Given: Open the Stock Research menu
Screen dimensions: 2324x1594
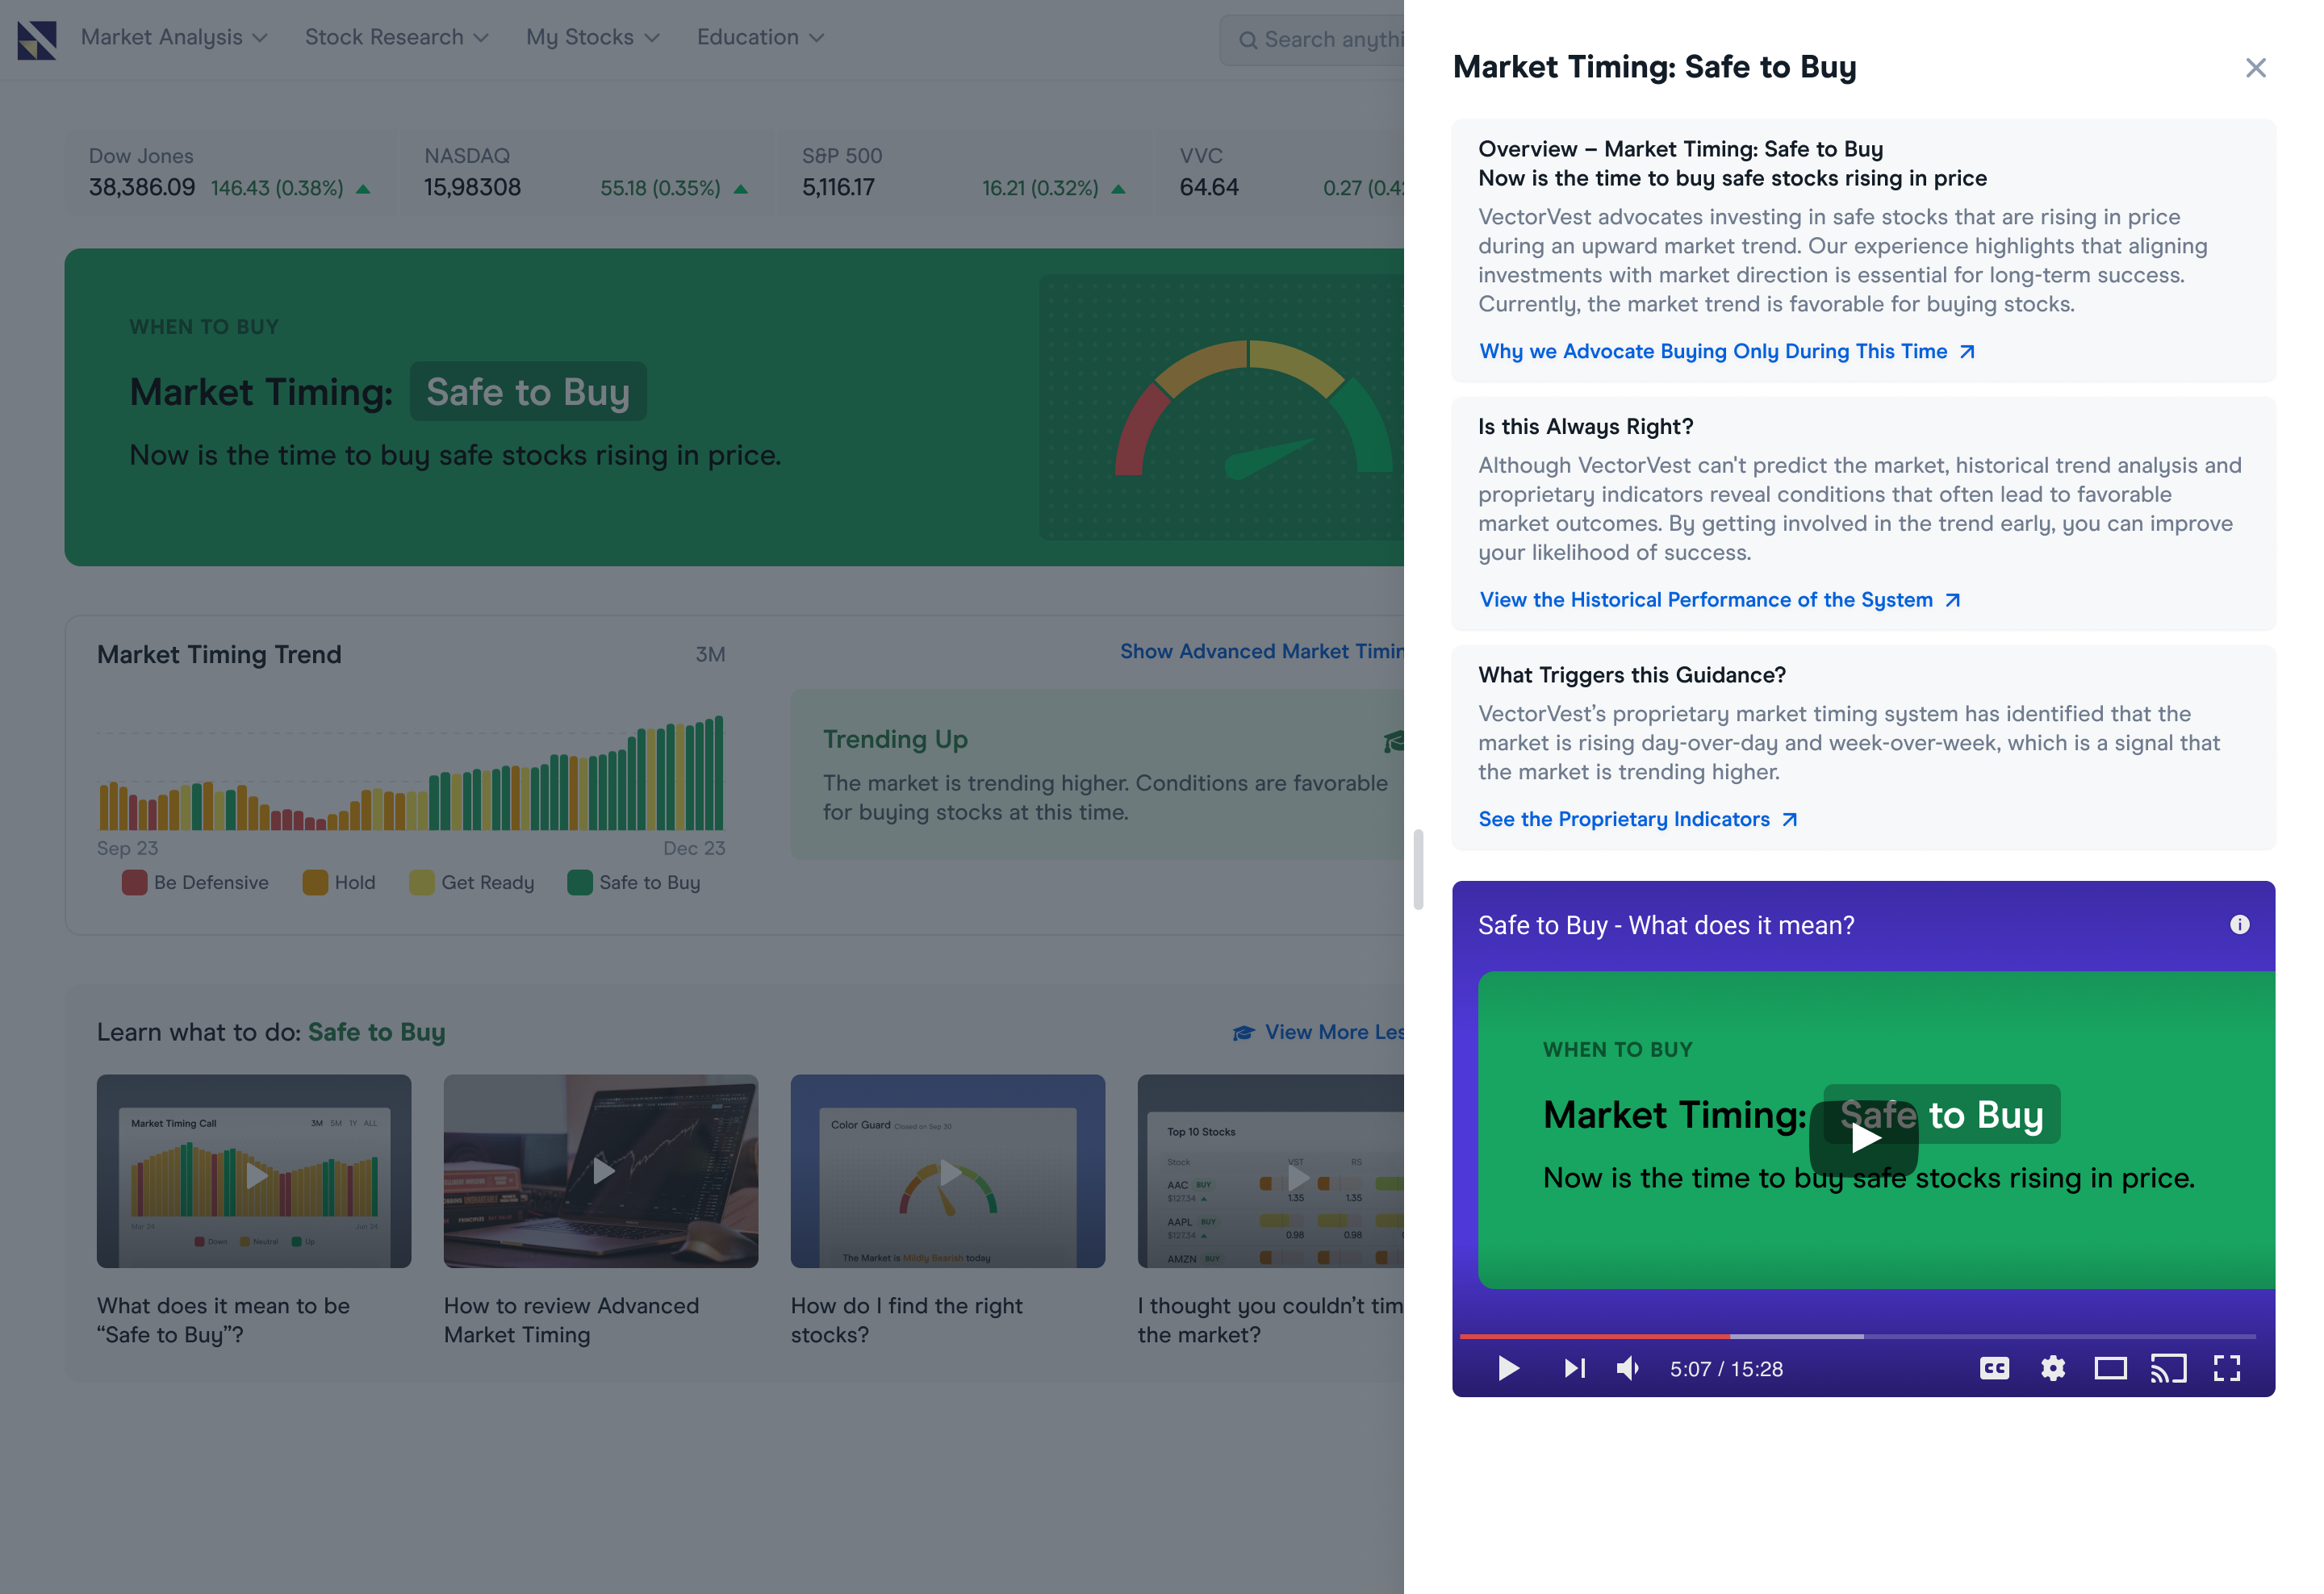Looking at the screenshot, I should click(x=396, y=37).
